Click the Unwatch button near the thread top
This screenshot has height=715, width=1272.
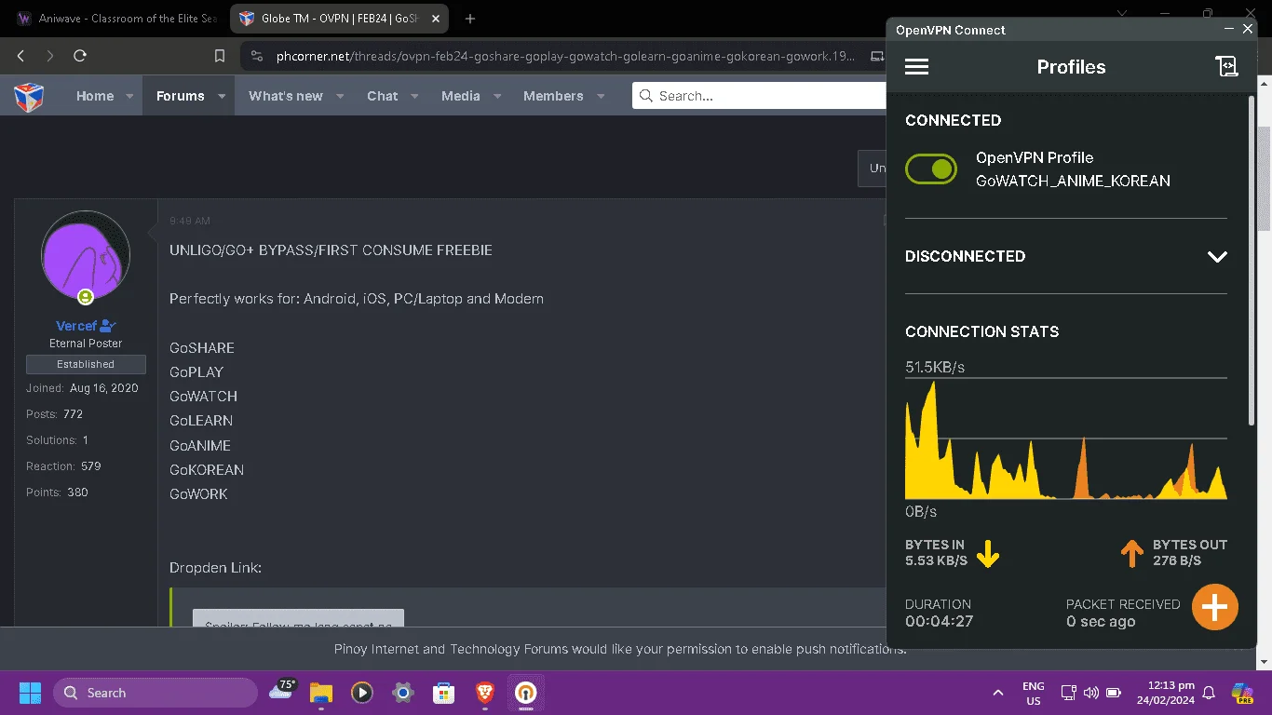(x=873, y=169)
